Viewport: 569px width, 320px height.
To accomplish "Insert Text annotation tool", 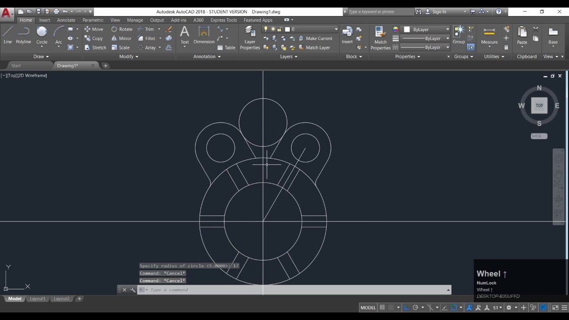I will [x=184, y=36].
